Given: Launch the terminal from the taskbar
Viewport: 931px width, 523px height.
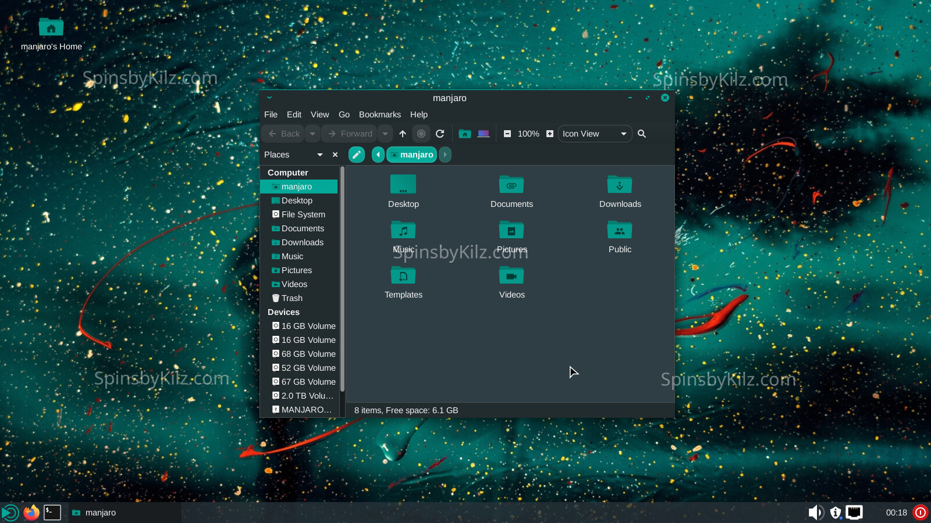Looking at the screenshot, I should pos(52,513).
